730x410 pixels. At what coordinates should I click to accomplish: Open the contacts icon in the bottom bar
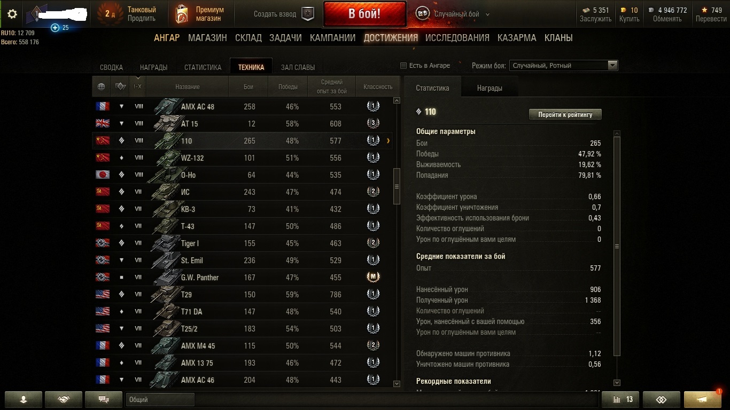click(23, 399)
